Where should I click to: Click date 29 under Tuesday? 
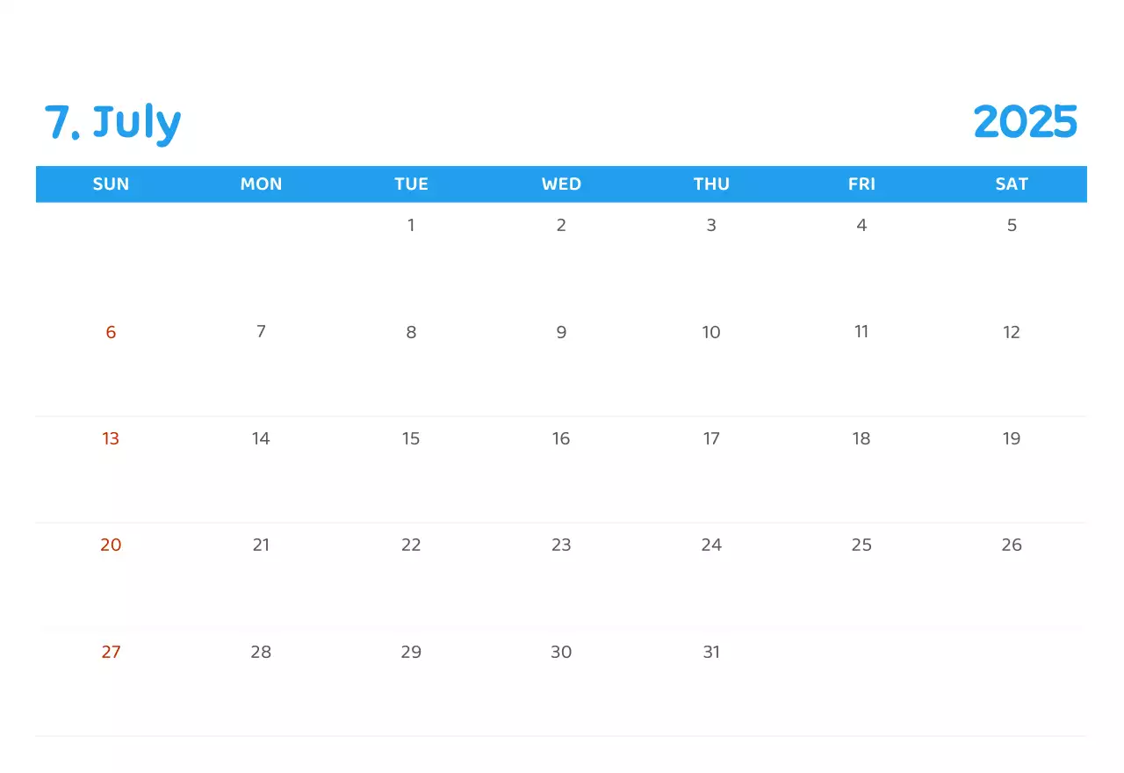click(411, 653)
